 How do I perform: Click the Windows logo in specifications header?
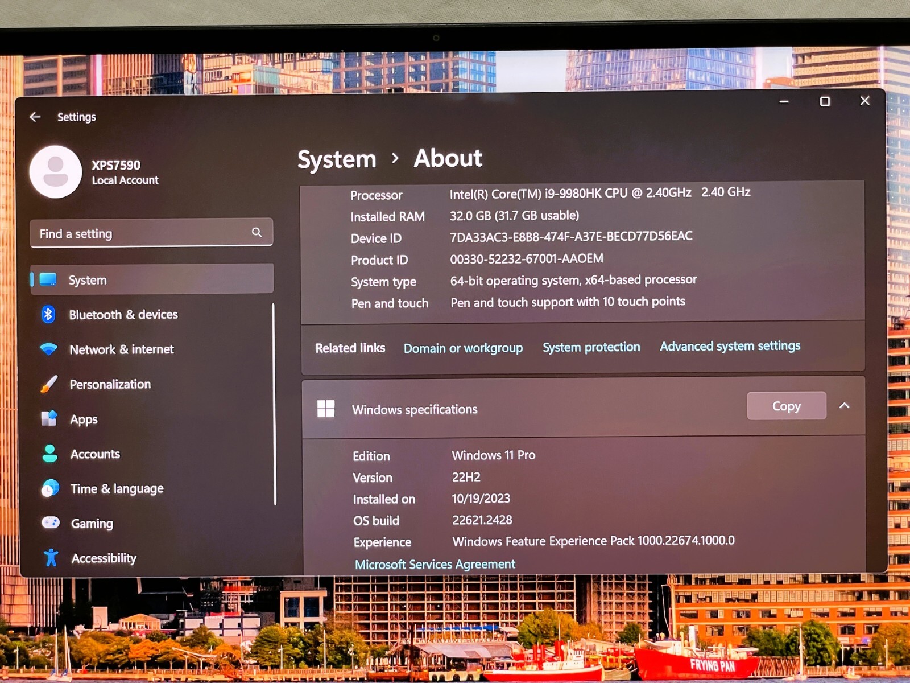click(326, 408)
